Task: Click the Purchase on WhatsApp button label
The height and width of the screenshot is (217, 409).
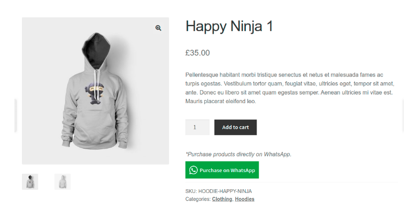Action: coord(227,170)
